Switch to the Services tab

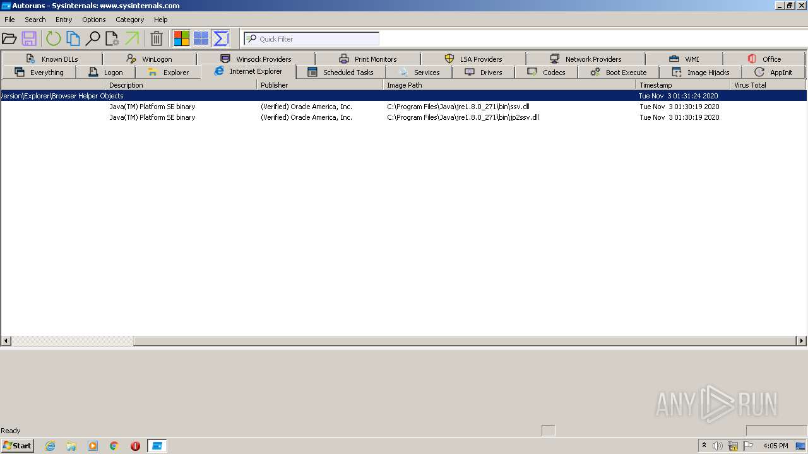click(419, 72)
